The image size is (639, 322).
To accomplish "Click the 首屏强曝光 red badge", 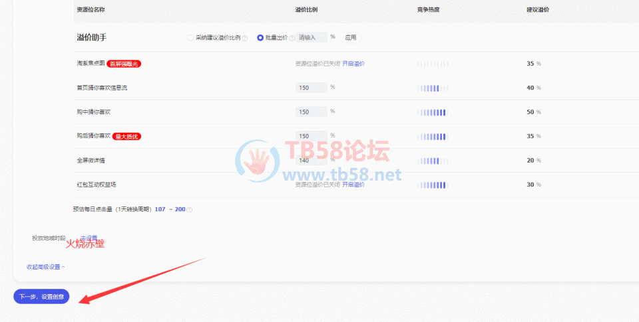I will pos(124,64).
